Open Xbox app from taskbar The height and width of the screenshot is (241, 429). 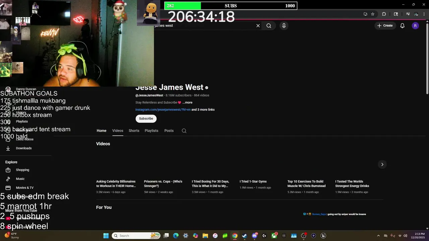(x=274, y=236)
